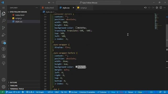Click the Colorize checkmark item

(x=102, y=92)
